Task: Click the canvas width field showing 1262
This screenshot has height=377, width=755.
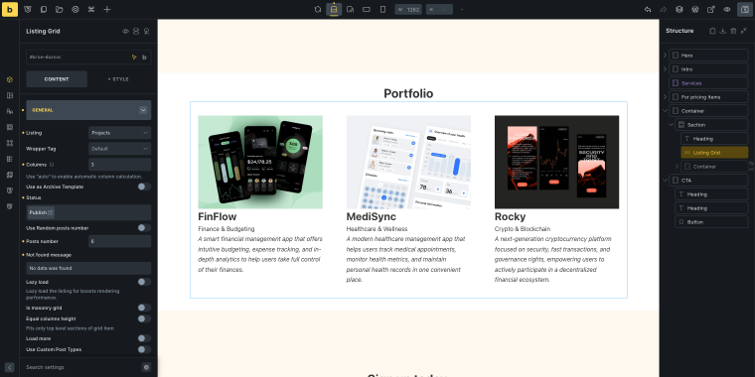Action: [408, 9]
